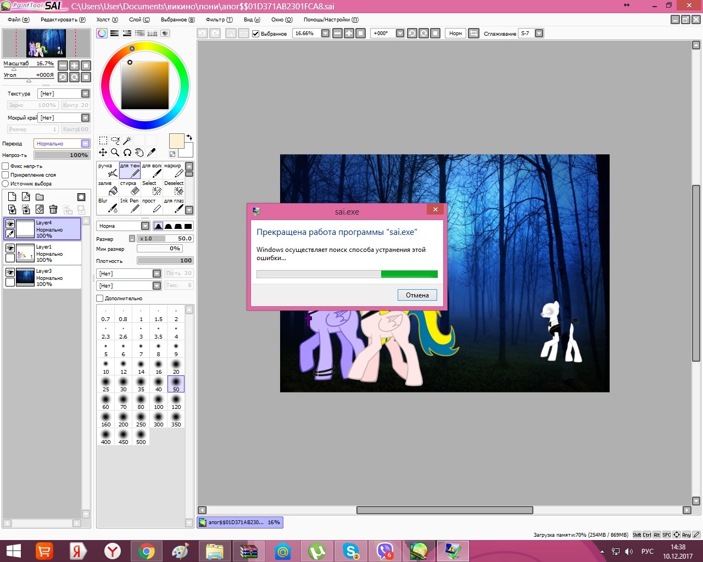Open the 'Слой' menu
This screenshot has width=703, height=562.
[138, 20]
